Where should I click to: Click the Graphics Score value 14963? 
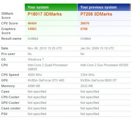click(x=32, y=29)
